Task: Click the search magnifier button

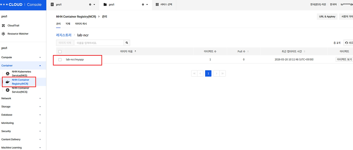Action: click(127, 43)
